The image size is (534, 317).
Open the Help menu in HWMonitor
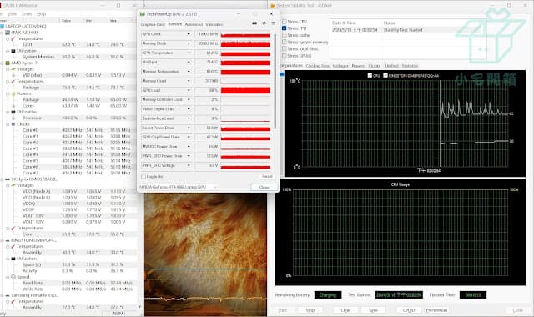pos(41,14)
